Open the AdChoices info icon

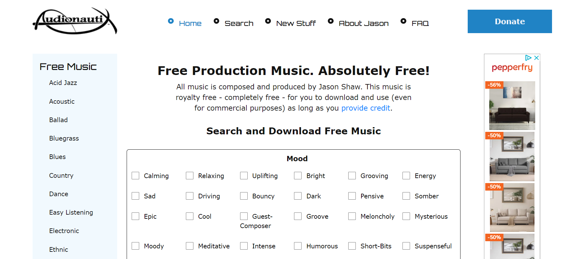528,58
